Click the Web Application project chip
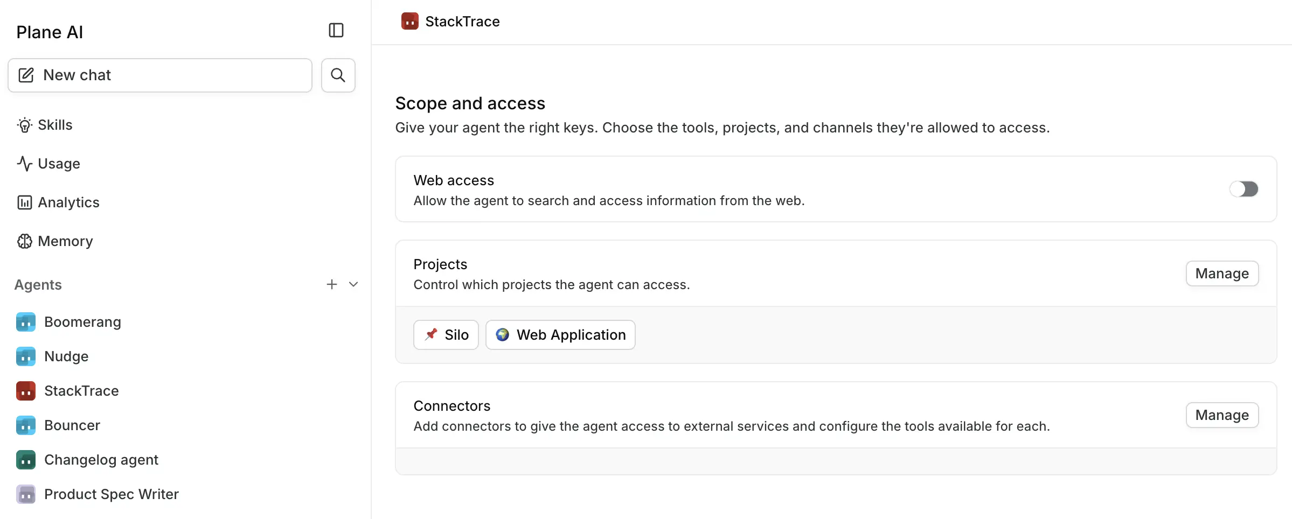Screen dimensions: 1292x519 [560, 335]
